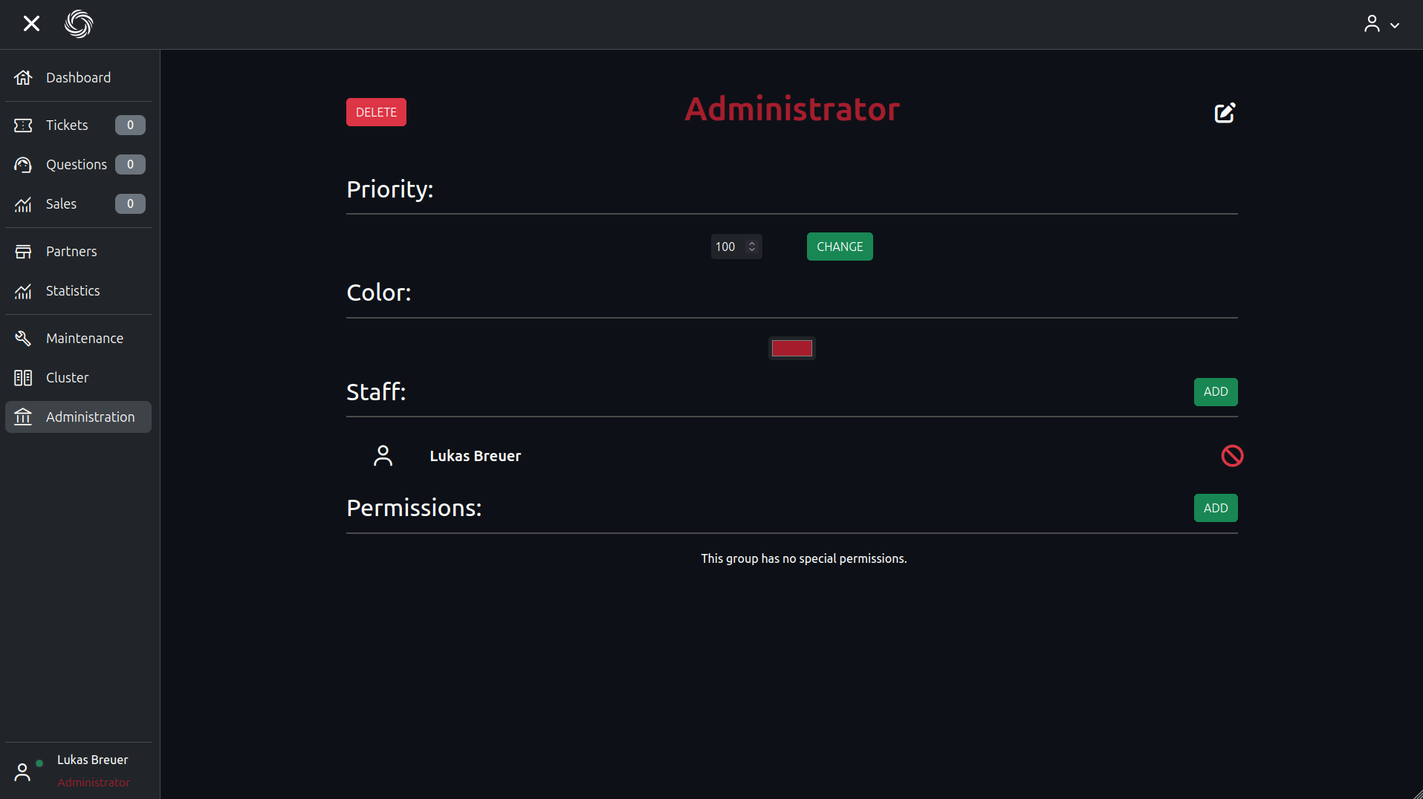Screen dimensions: 1423x799
Task: Click the staff avatar icon beside Lukas Breuer
Action: click(383, 456)
